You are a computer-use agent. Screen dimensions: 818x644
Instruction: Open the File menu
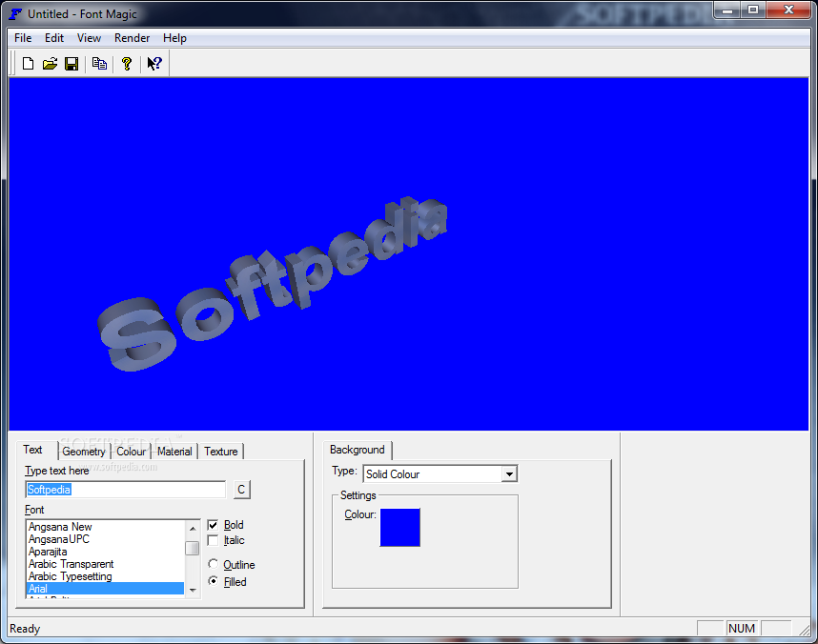coord(23,38)
